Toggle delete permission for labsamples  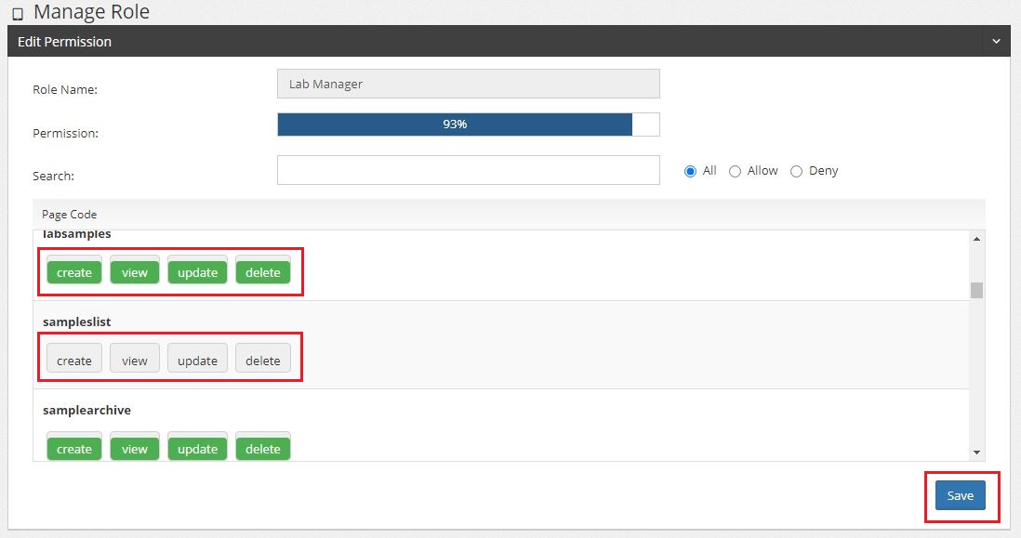[x=263, y=272]
